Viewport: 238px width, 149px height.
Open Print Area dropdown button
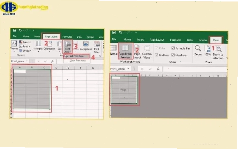(68, 47)
